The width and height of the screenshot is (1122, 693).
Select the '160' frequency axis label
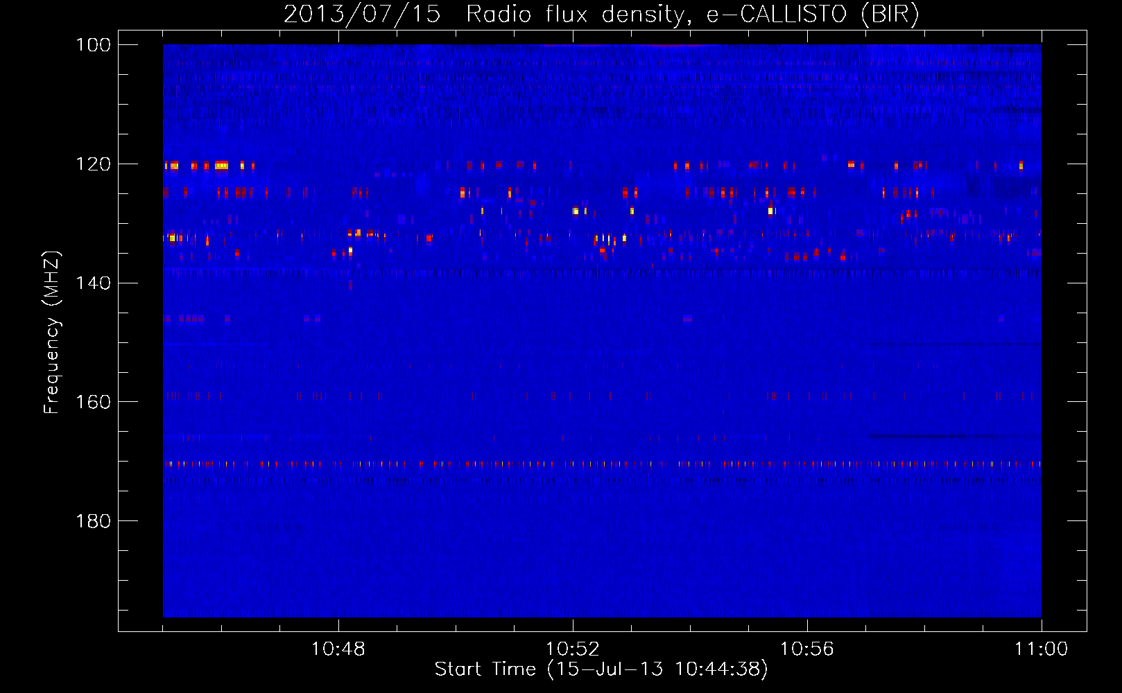(x=92, y=402)
